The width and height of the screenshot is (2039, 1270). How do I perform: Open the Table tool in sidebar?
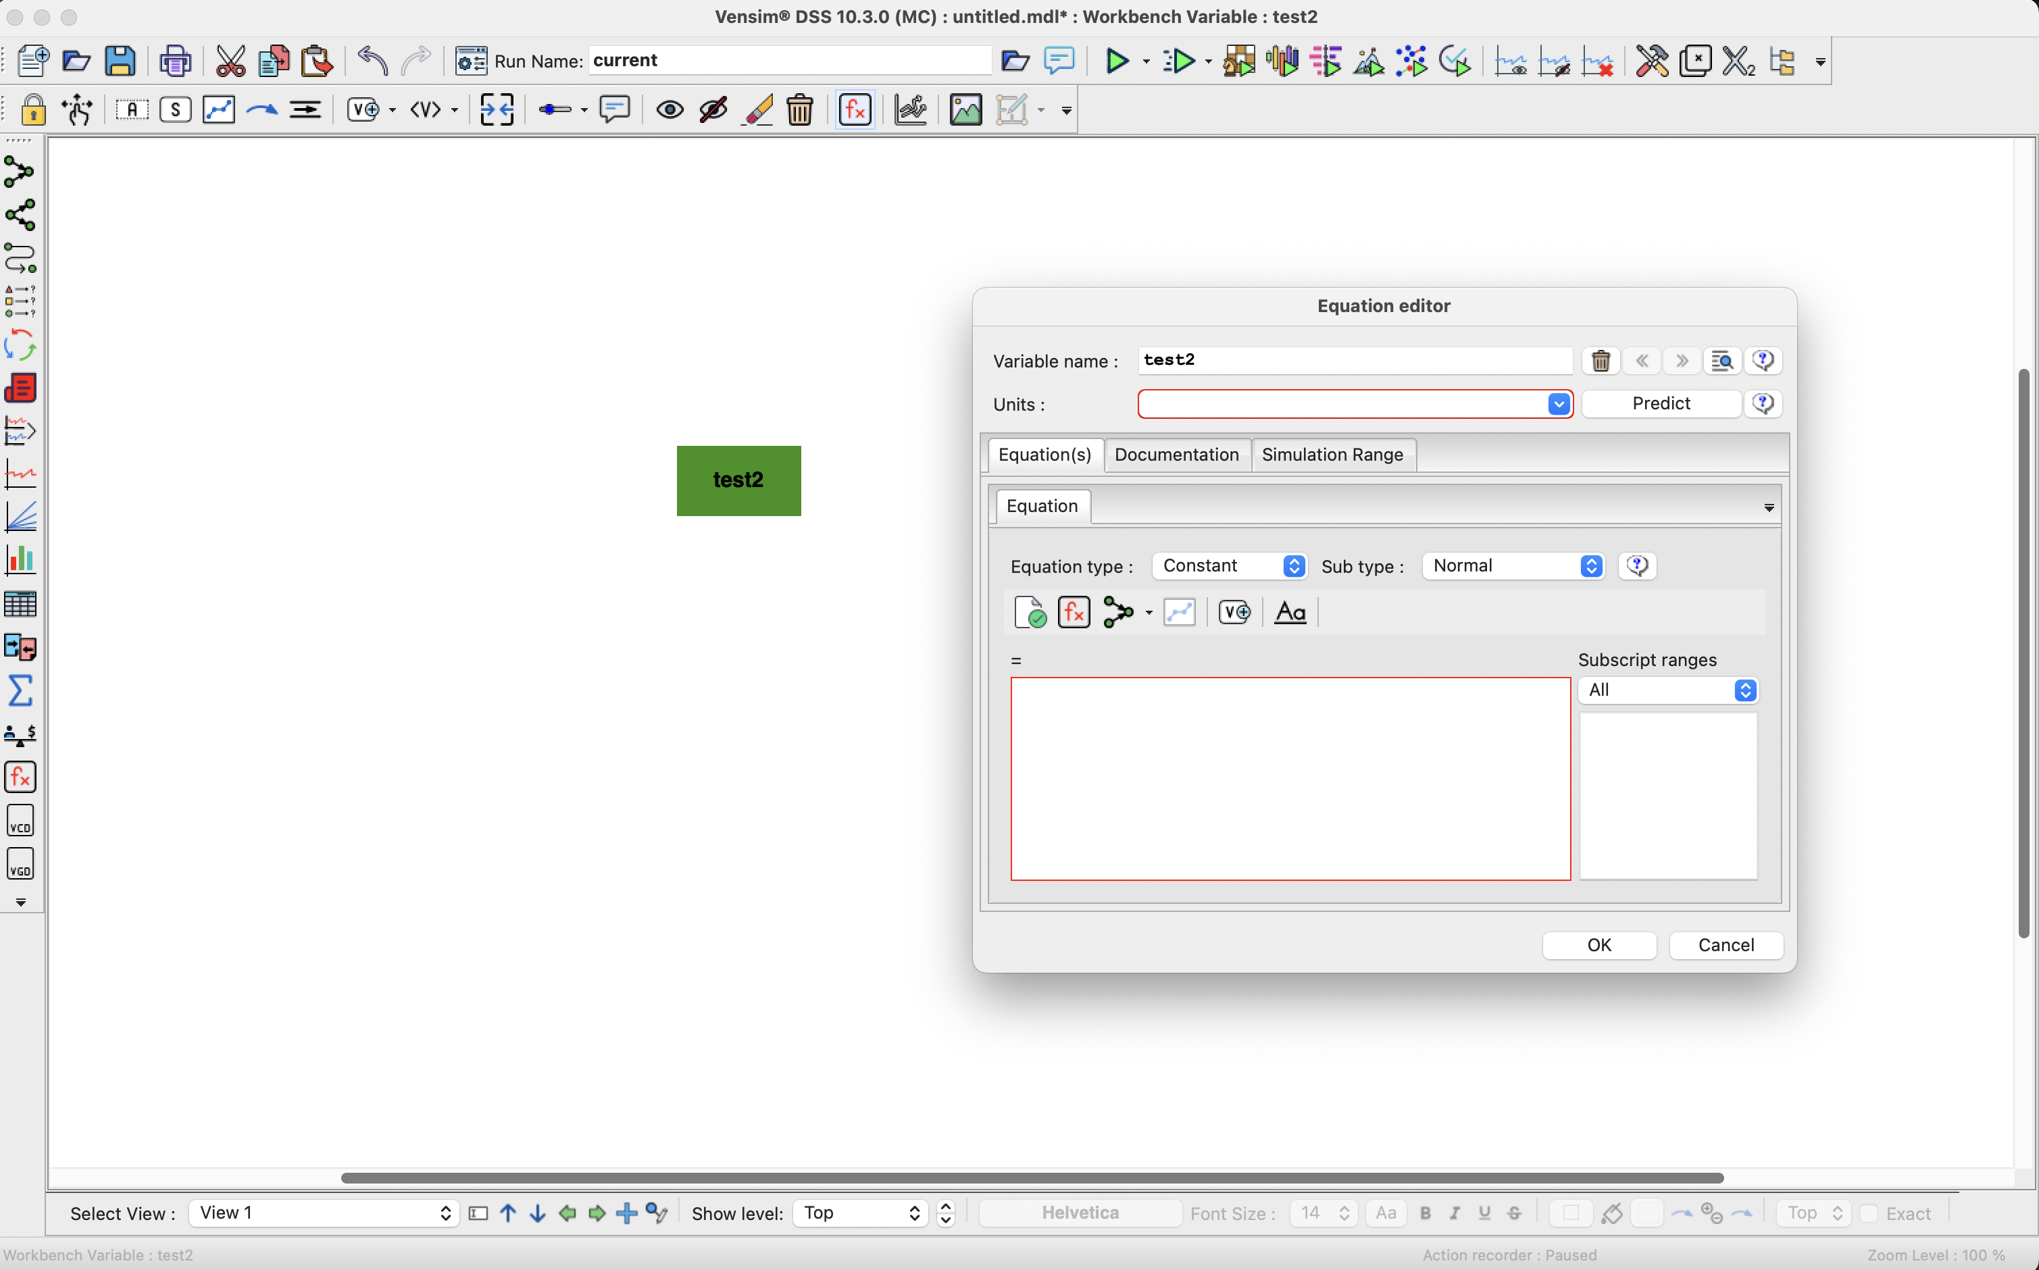20,604
